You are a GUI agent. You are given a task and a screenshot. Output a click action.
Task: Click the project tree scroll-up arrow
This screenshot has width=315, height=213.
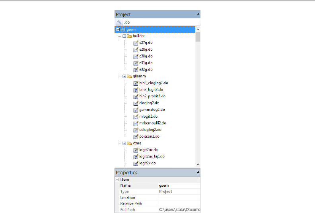tap(198, 30)
